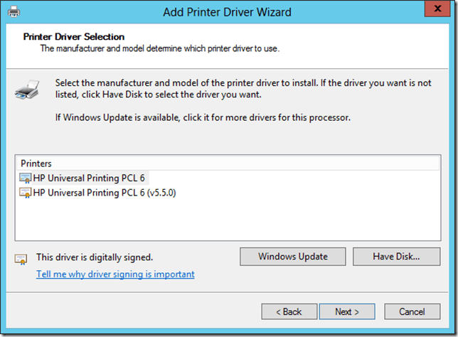Open Windows Update for more drivers
Image resolution: width=458 pixels, height=337 pixels.
[292, 257]
